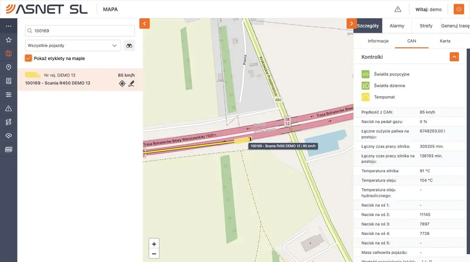Open the Generuj trasę tab
The width and height of the screenshot is (470, 262).
tap(455, 26)
